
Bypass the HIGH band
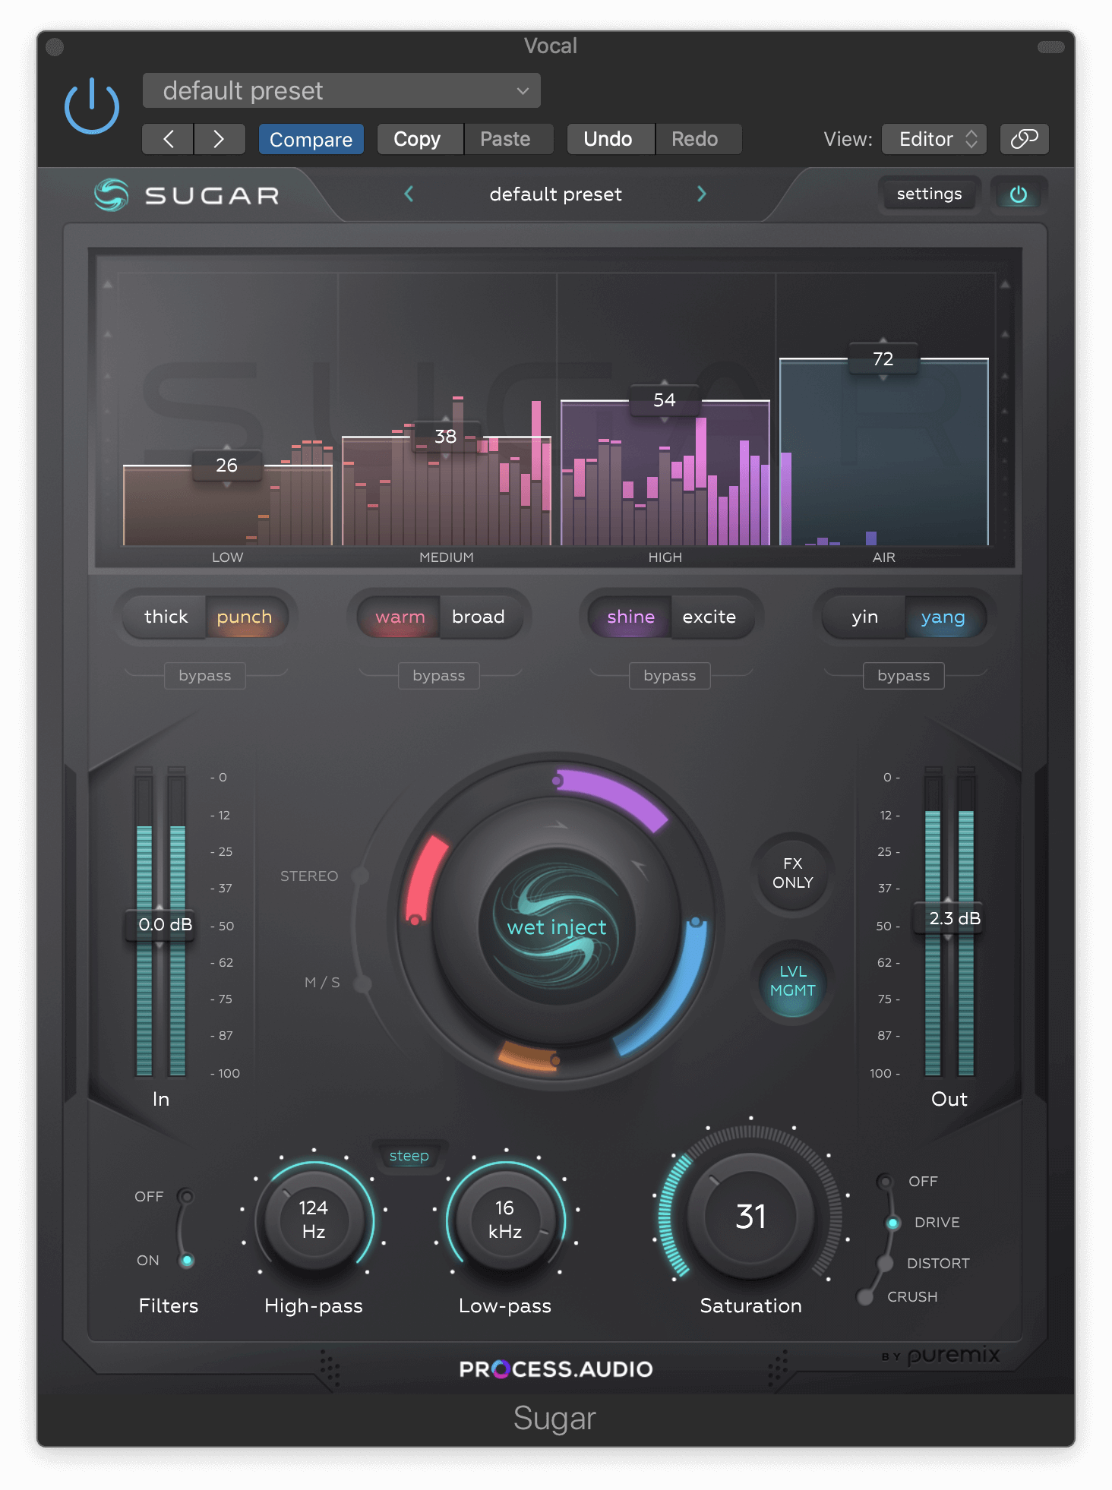(x=670, y=675)
